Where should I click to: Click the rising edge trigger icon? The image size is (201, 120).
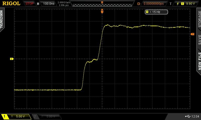point(178,4)
